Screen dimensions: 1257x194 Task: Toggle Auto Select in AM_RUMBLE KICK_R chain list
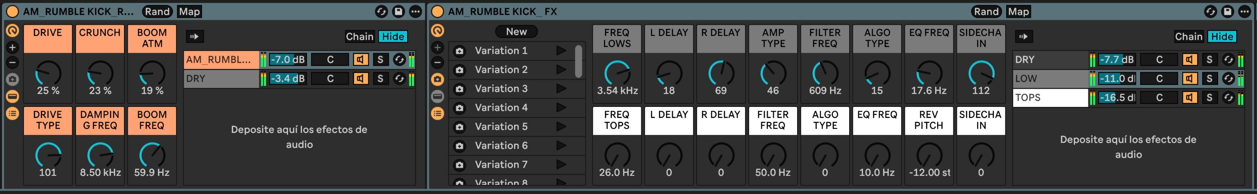pos(194,37)
